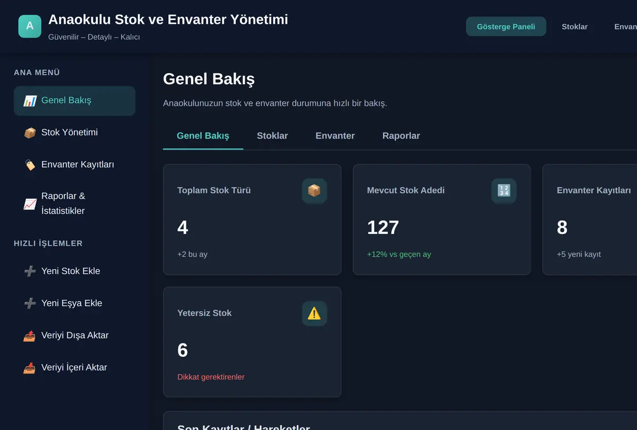Click the Raporlar & İstatistikler chart icon
This screenshot has height=430, width=637.
point(30,204)
